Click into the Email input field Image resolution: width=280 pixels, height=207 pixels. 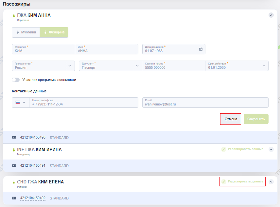point(205,103)
